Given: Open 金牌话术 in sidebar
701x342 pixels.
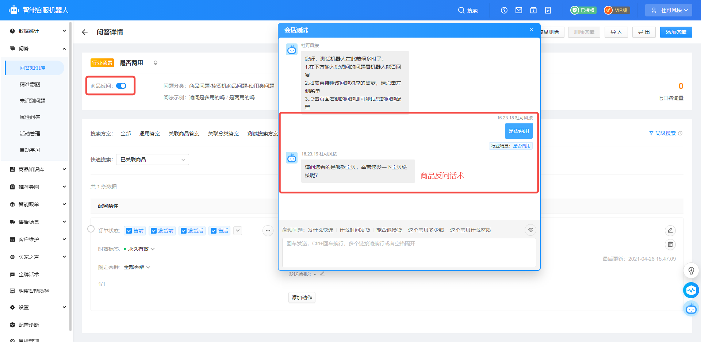Looking at the screenshot, I should click(x=29, y=274).
